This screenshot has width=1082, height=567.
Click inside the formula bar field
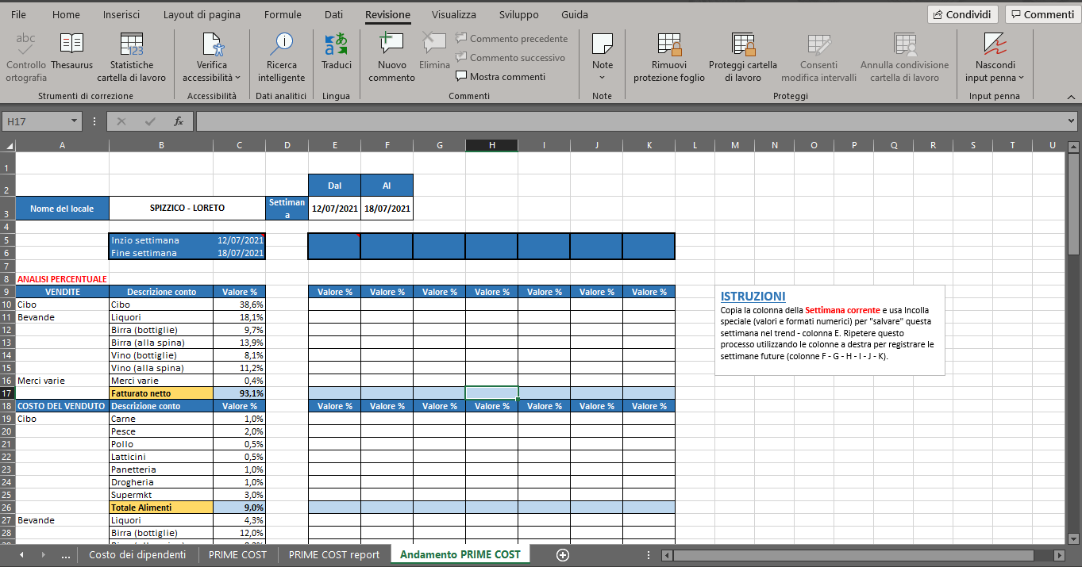click(627, 121)
